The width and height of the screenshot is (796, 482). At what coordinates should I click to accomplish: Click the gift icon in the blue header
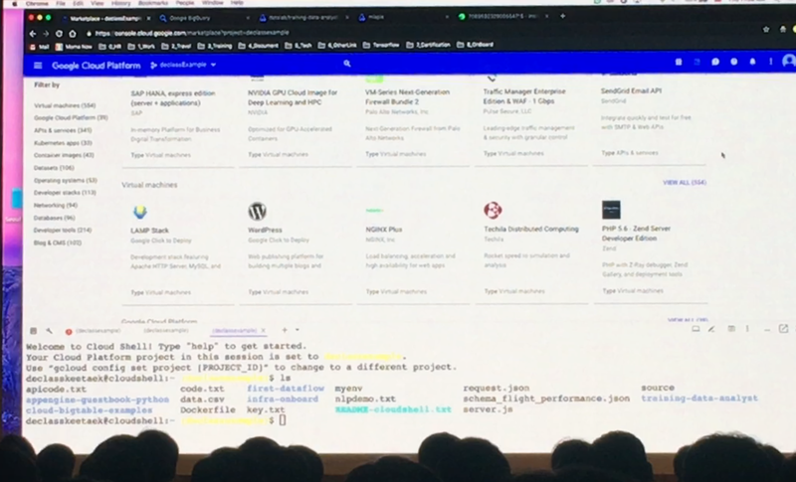pyautogui.click(x=679, y=62)
